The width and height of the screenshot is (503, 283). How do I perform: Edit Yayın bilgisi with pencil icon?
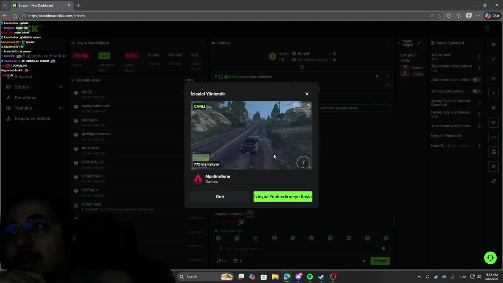point(419,43)
